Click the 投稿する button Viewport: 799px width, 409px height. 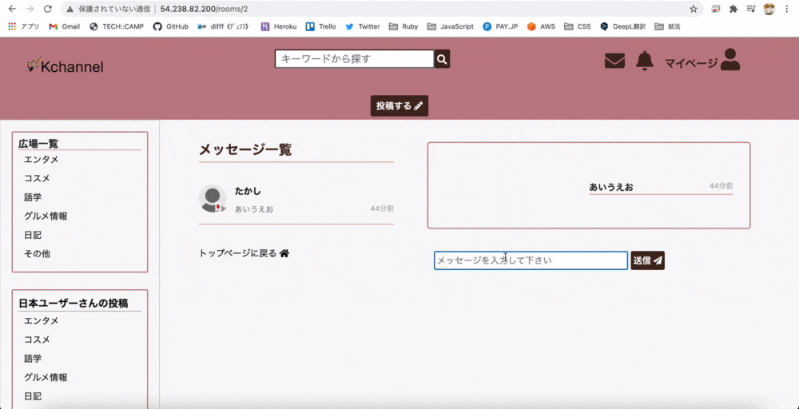coord(399,106)
